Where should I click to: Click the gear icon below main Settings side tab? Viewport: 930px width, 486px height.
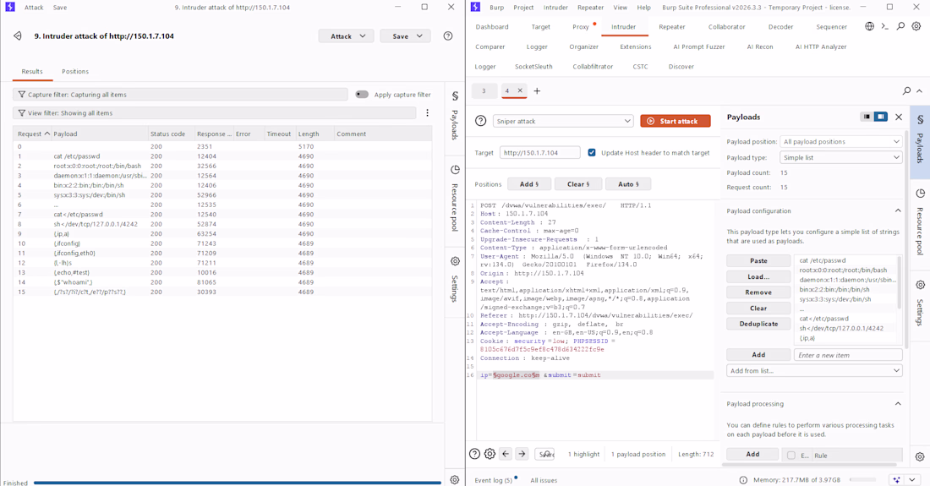pos(919,456)
